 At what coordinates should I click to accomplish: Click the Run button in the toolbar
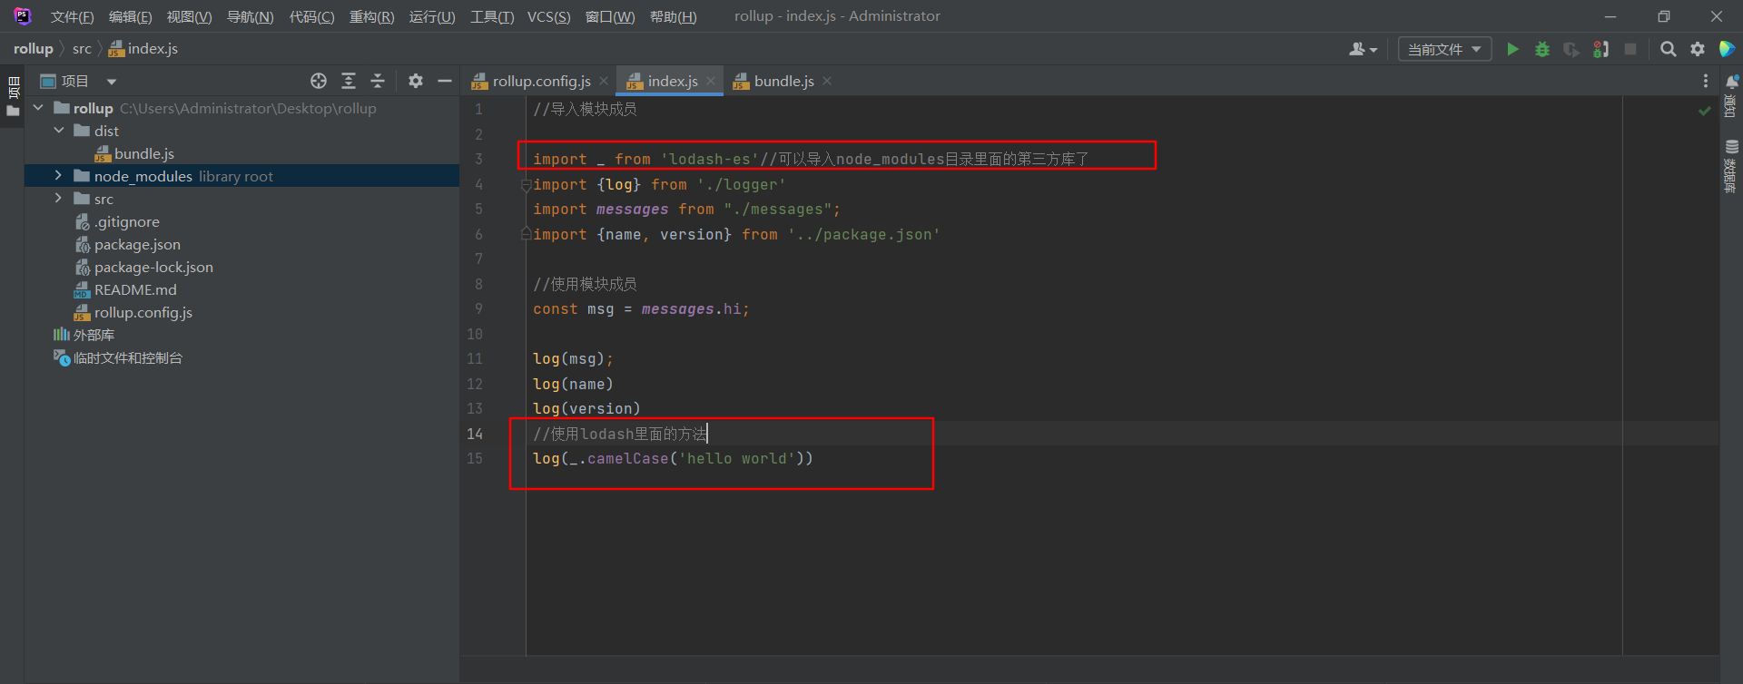click(1512, 49)
